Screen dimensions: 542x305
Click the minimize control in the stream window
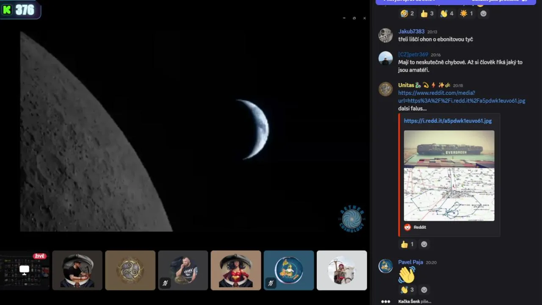click(x=344, y=18)
